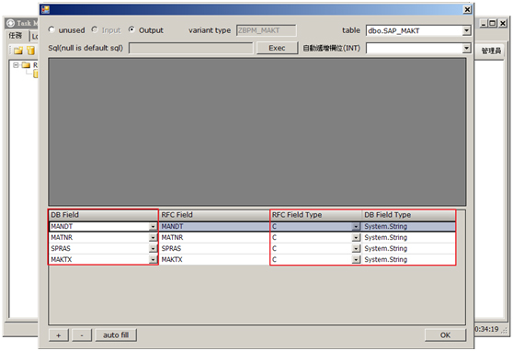Click the minus button to remove row
The width and height of the screenshot is (513, 351).
tap(82, 335)
